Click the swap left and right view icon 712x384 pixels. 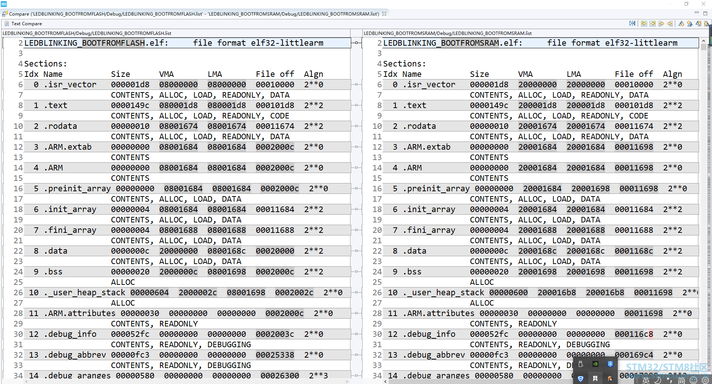632,23
